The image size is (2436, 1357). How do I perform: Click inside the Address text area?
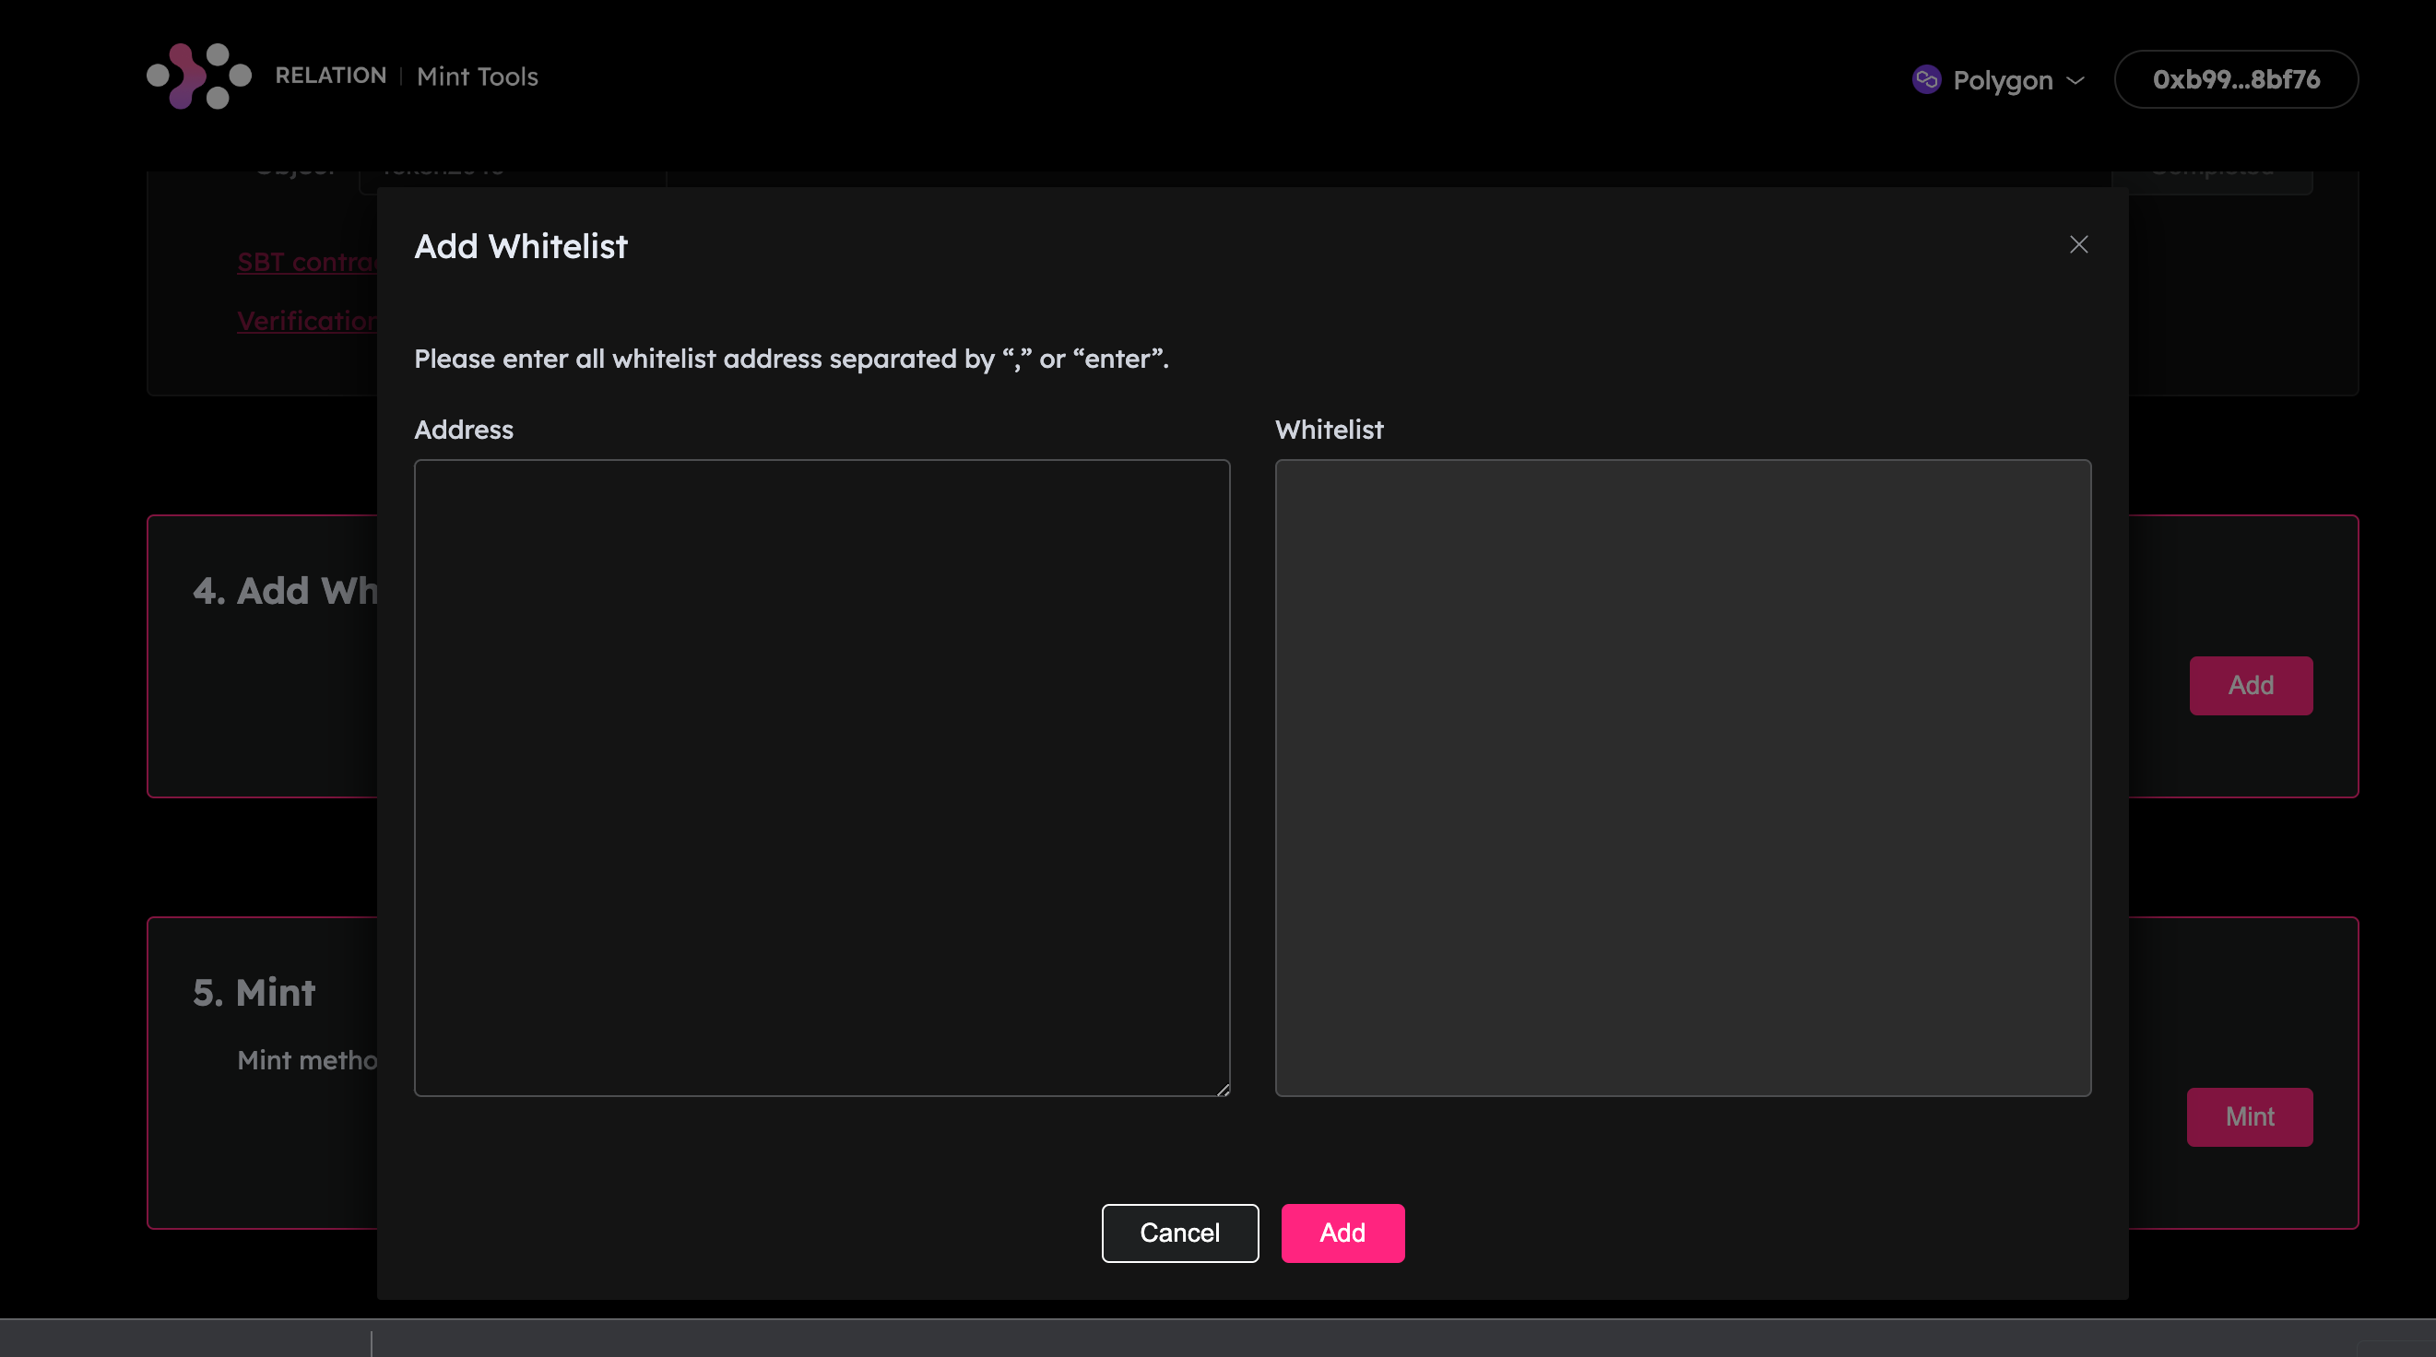click(822, 777)
